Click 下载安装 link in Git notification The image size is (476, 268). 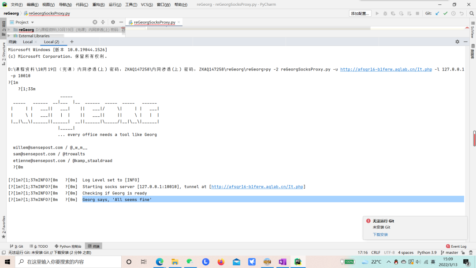[380, 234]
